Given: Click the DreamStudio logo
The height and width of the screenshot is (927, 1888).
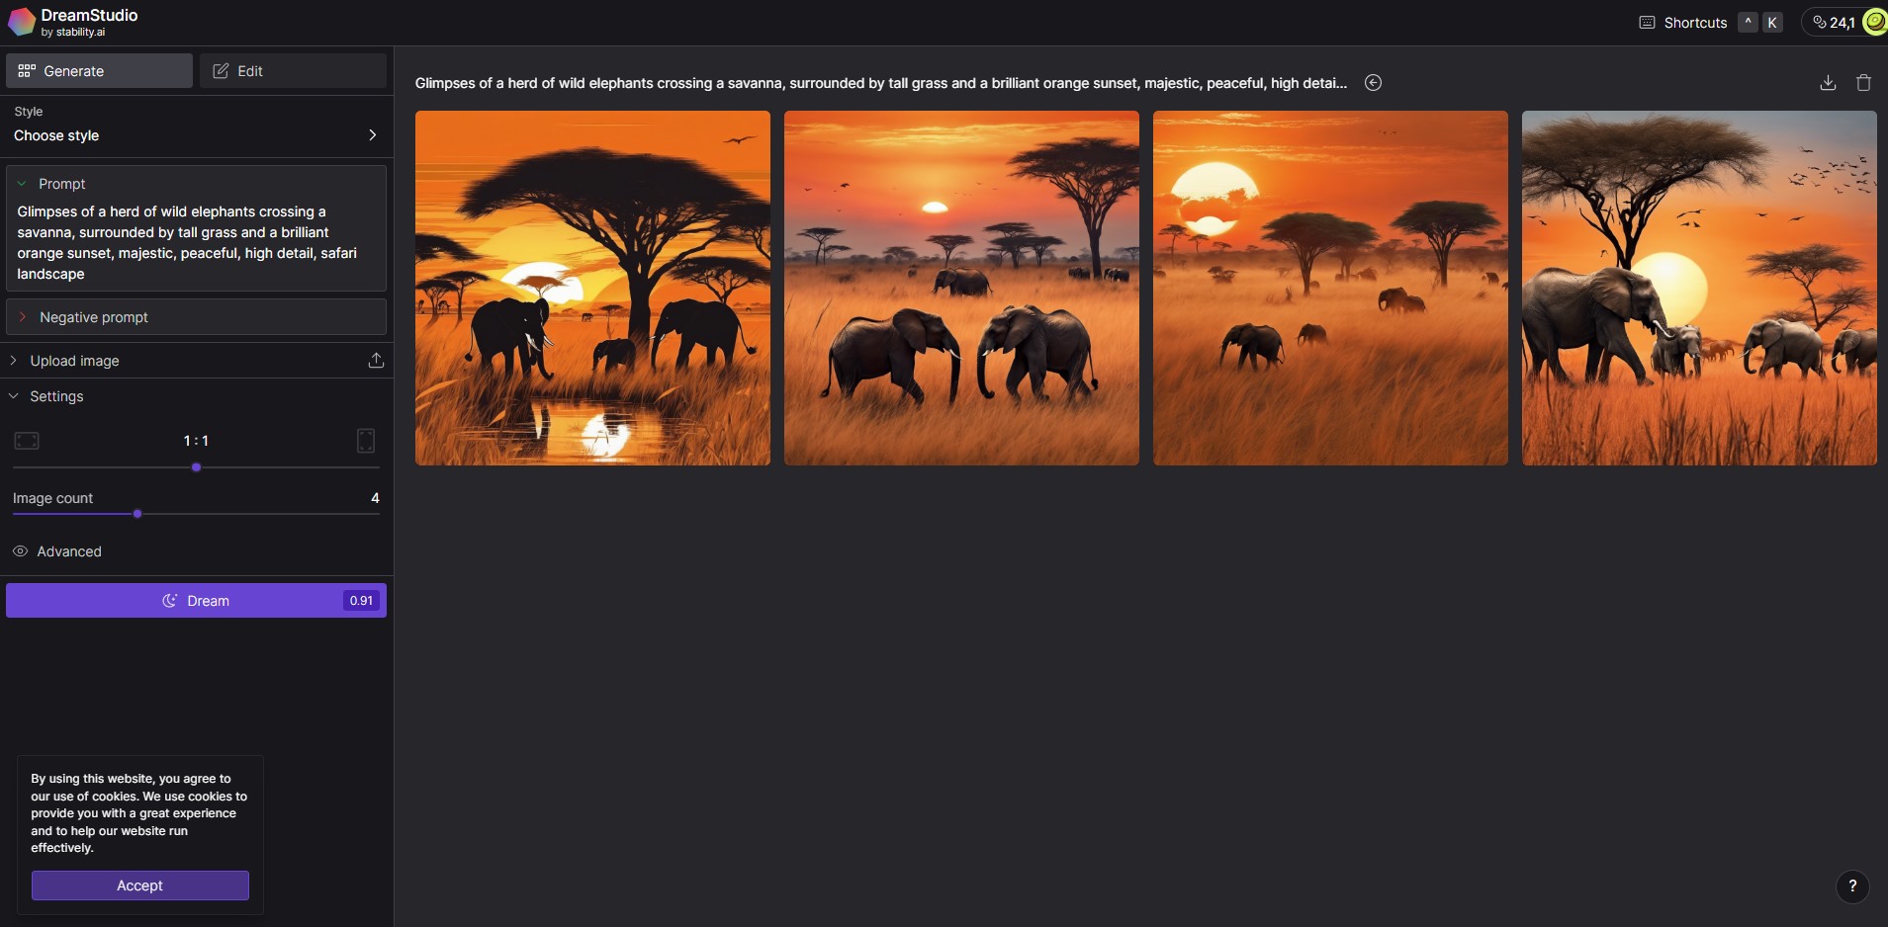Looking at the screenshot, I should 22,22.
